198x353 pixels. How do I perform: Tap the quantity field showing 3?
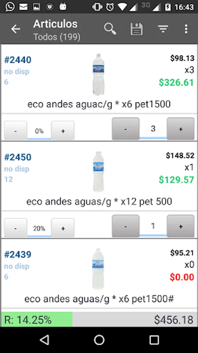coord(153,129)
